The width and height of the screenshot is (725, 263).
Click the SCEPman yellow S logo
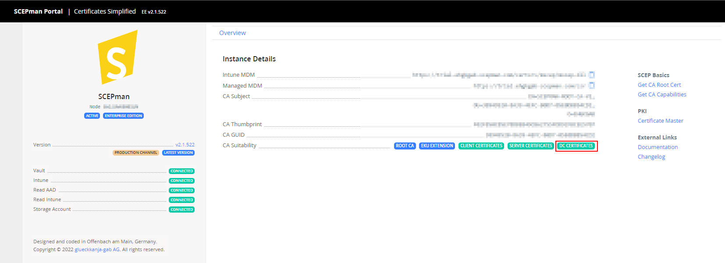coord(117,57)
